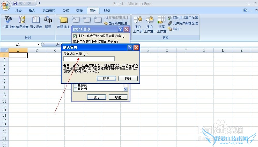258x147 pixels.
Task: Click cell A1
Action: point(18,55)
